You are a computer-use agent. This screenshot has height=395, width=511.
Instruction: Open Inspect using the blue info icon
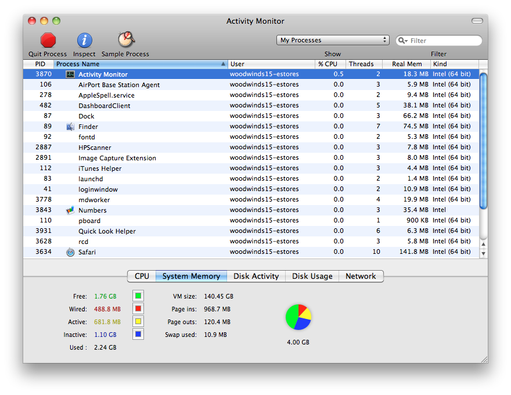coord(84,41)
